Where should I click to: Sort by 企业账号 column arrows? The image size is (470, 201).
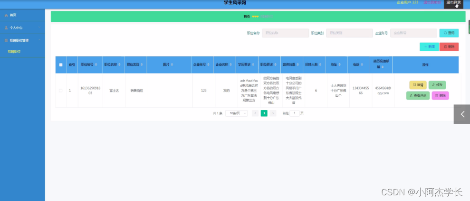pos(209,64)
